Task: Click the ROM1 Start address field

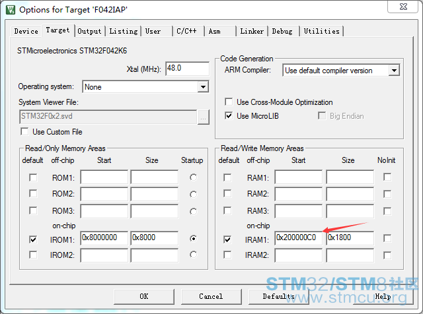Action: click(x=104, y=177)
